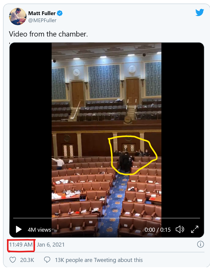Mute the video sound speaker icon
Screen dimensions: 210x269
click(180, 229)
